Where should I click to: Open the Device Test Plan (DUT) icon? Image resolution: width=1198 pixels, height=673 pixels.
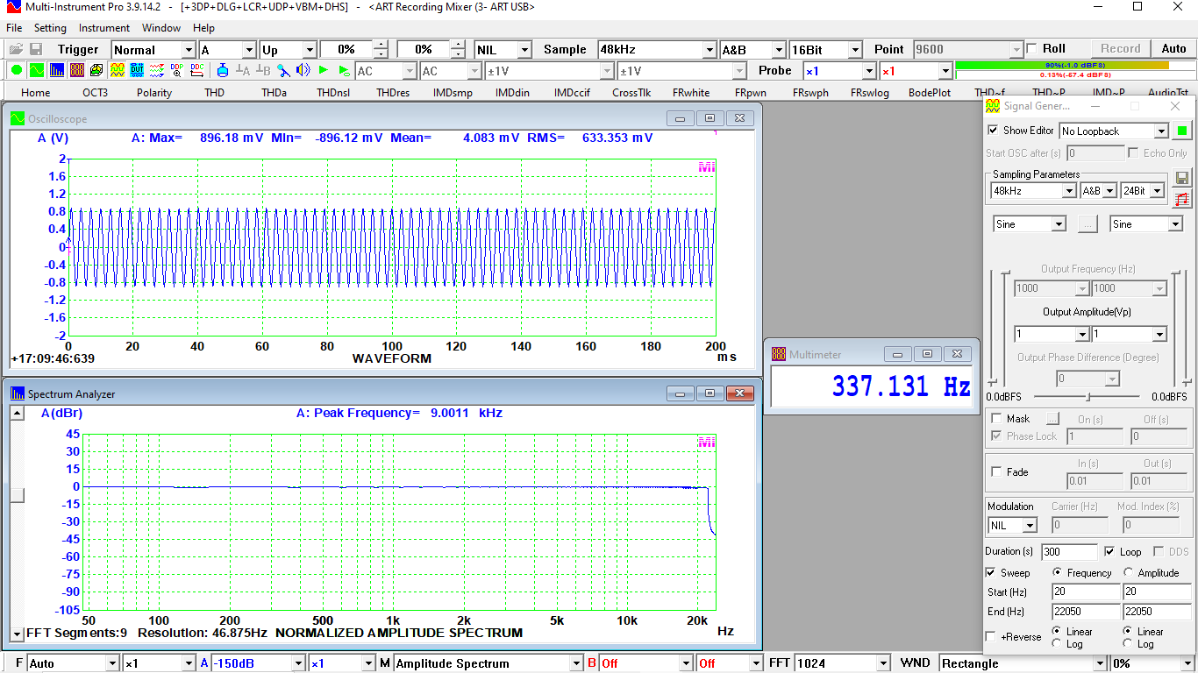[x=138, y=70]
